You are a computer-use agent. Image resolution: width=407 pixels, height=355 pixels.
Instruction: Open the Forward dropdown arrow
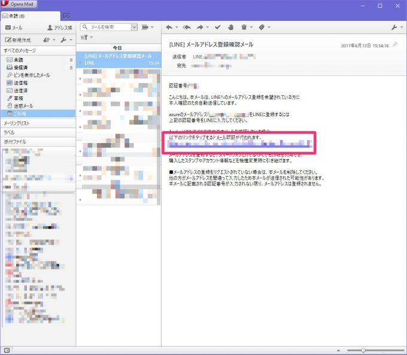pos(208,27)
